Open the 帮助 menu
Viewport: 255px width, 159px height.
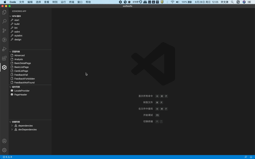(x=88, y=2)
